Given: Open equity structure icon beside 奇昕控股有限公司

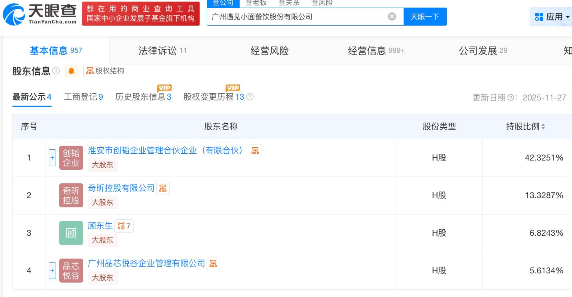Looking at the screenshot, I should click(163, 188).
